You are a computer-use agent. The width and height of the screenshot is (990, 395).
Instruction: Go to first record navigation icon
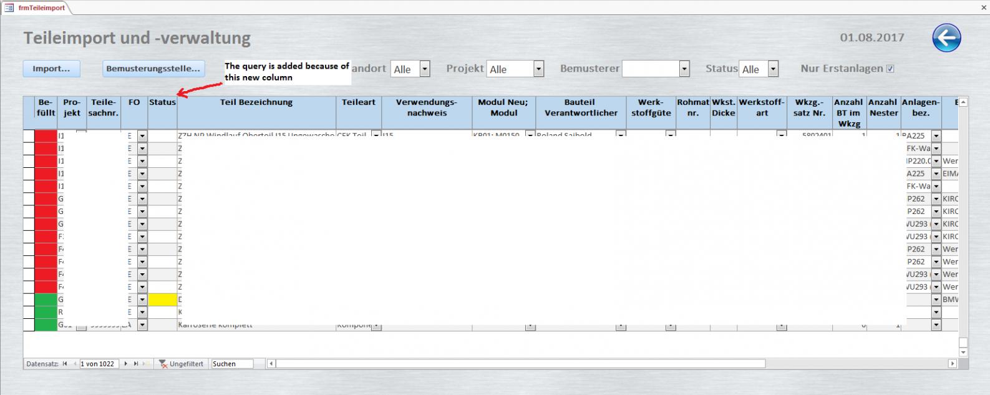point(65,364)
